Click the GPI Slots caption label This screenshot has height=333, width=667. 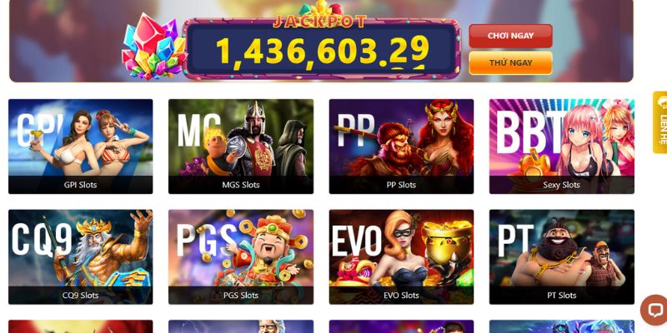click(x=80, y=185)
